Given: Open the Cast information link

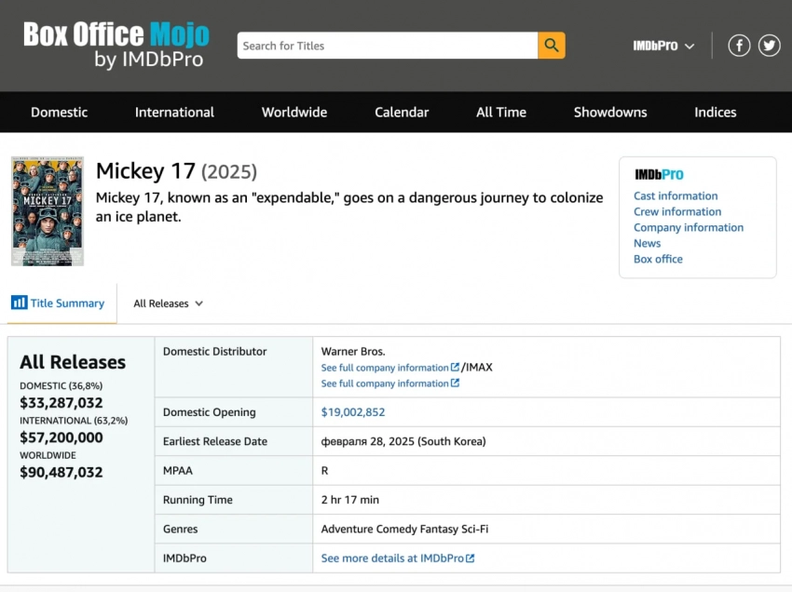Looking at the screenshot, I should pyautogui.click(x=676, y=196).
